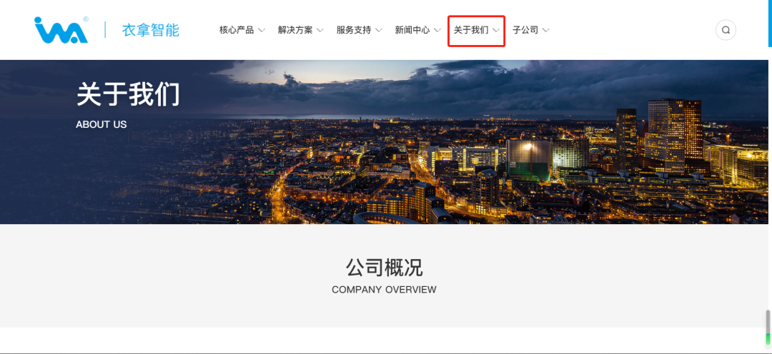772x354 pixels.
Task: Click the COMPANY OVERVIEW subtitle text
Action: pyautogui.click(x=384, y=290)
